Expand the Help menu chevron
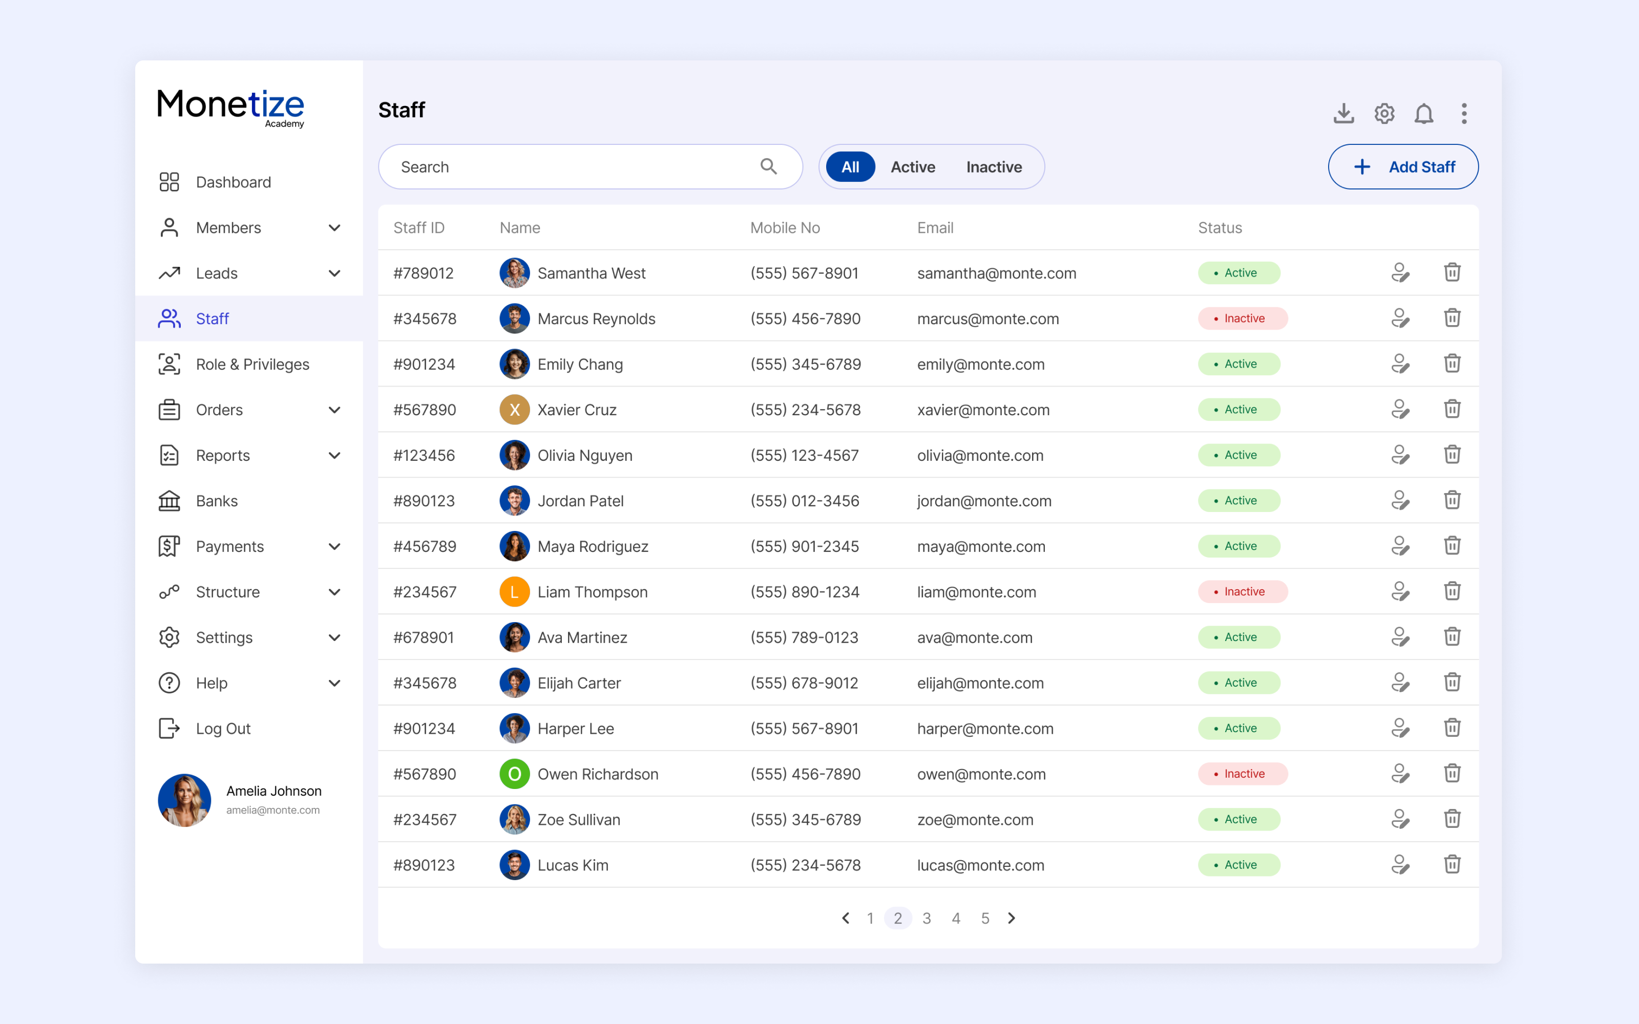 (334, 682)
